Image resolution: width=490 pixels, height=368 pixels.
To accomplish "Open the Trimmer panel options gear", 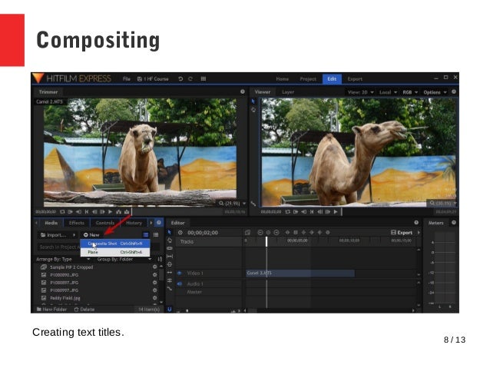I will (243, 91).
